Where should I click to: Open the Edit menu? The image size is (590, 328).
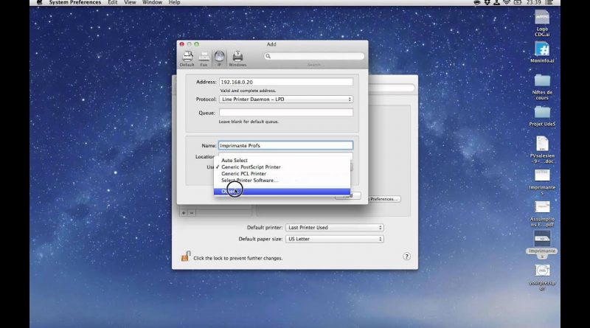click(113, 2)
